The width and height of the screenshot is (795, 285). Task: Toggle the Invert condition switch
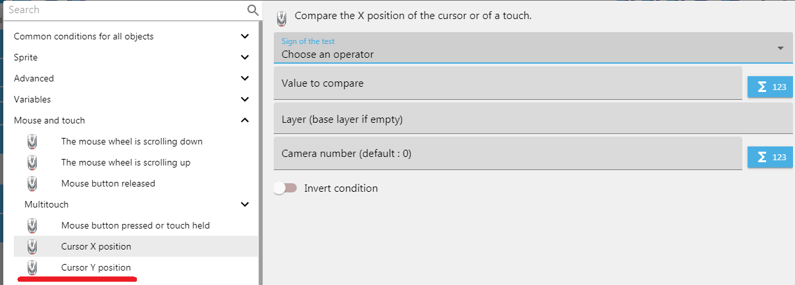pyautogui.click(x=286, y=188)
